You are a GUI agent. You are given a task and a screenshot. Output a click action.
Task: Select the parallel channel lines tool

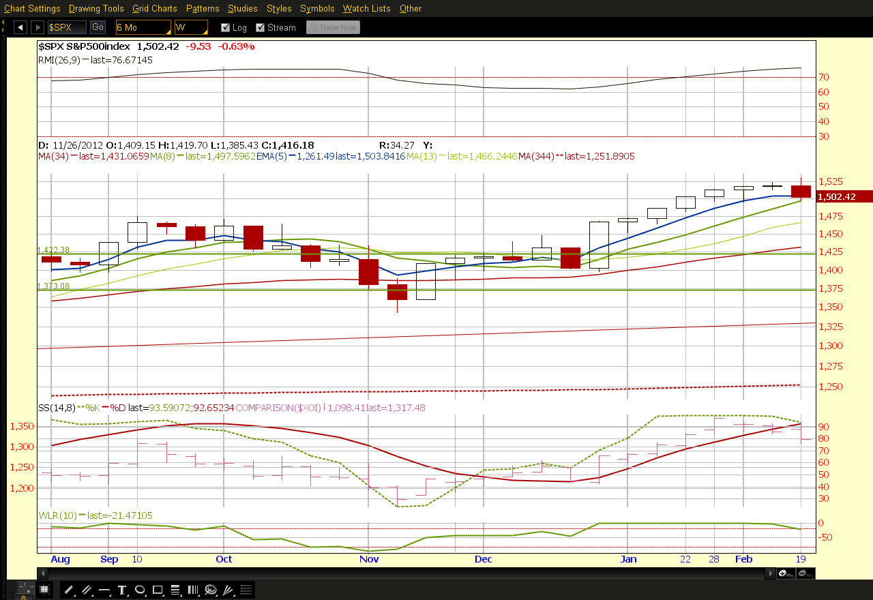(x=87, y=590)
